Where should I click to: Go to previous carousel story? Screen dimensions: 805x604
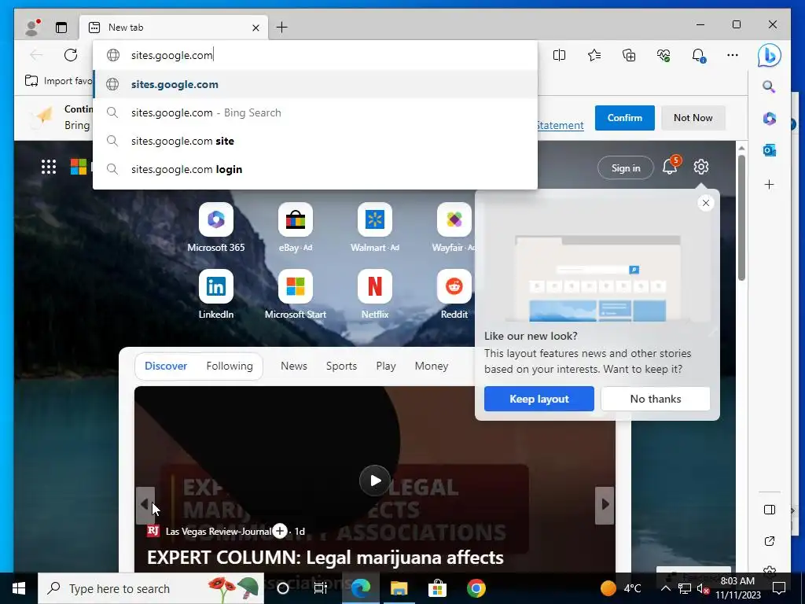[x=145, y=505]
